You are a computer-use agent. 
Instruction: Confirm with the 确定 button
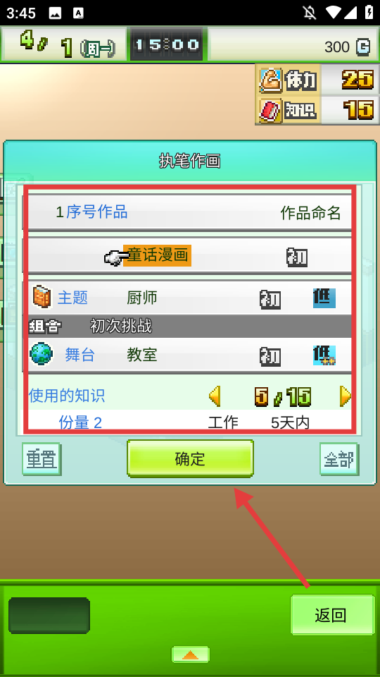(x=190, y=458)
